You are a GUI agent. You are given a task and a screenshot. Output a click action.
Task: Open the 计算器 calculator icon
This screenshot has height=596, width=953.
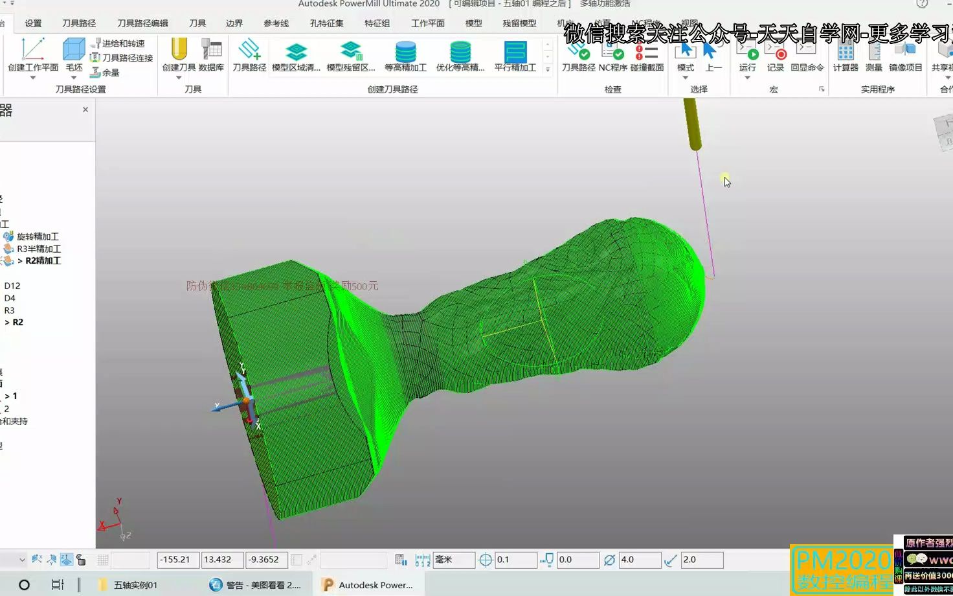tap(846, 51)
